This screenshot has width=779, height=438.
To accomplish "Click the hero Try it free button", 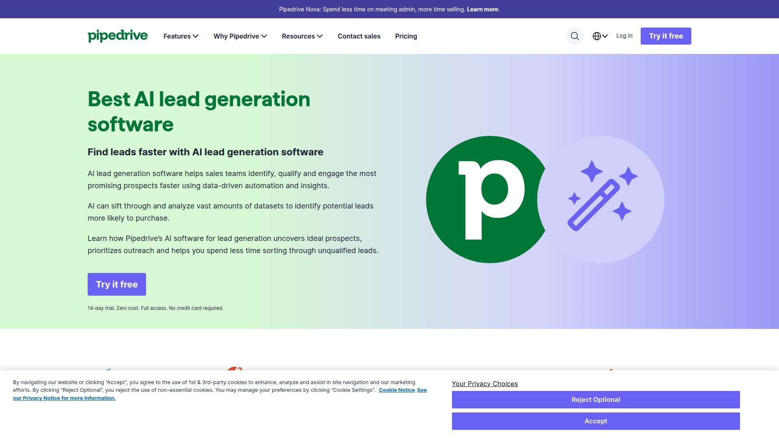I will tap(117, 284).
